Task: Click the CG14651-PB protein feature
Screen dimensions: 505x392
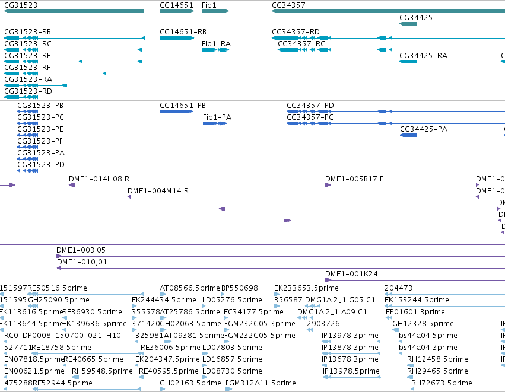Action: 176,111
